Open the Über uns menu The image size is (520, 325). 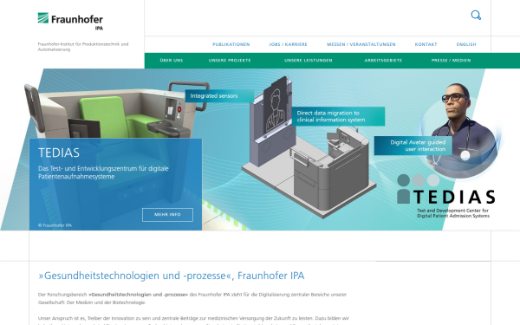click(x=171, y=61)
